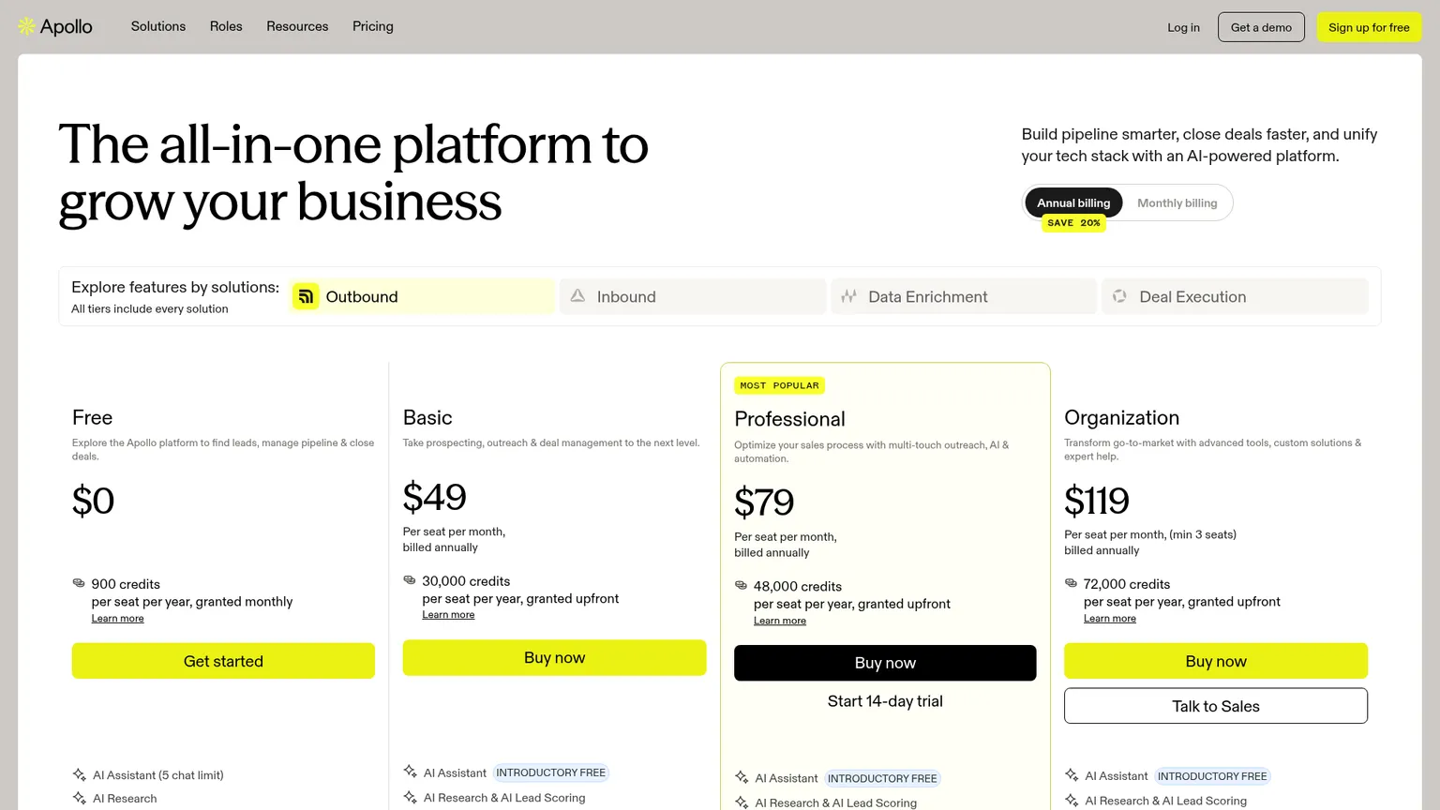Open the Solutions menu
Image resolution: width=1440 pixels, height=810 pixels.
tap(158, 26)
